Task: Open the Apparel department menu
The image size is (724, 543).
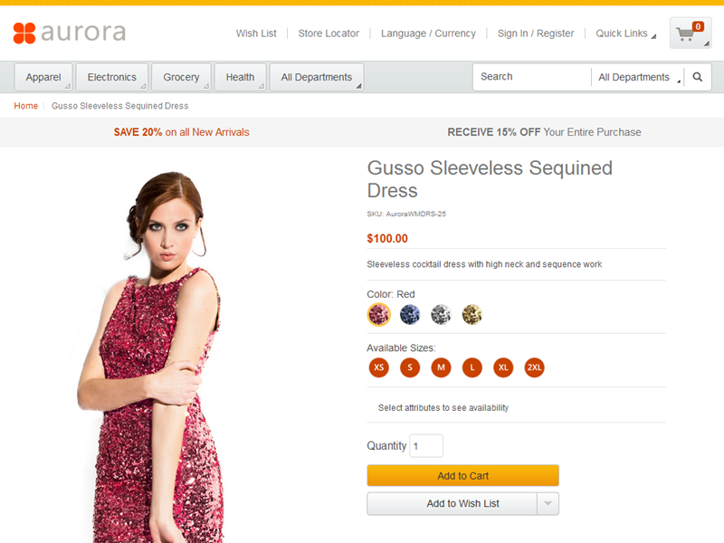Action: point(43,78)
